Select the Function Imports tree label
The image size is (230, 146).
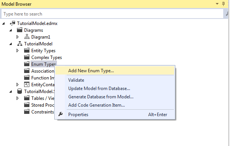43,78
